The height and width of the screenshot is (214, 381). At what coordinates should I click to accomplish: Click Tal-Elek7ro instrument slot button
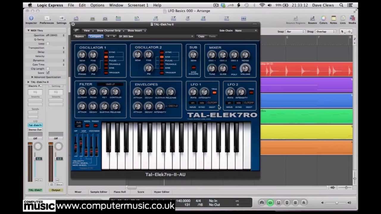point(35,125)
